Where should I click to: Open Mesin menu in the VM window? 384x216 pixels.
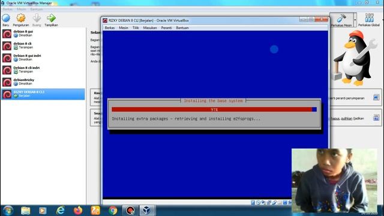coord(124,28)
